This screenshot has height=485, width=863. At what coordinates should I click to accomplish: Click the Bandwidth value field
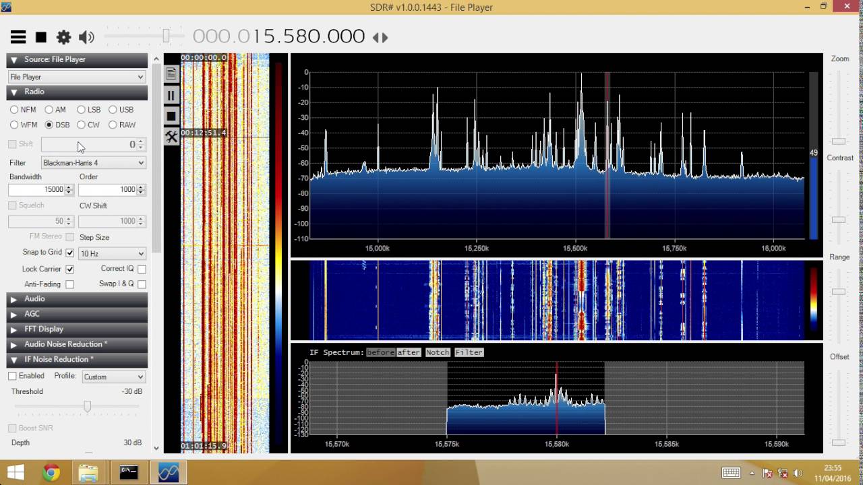click(37, 190)
